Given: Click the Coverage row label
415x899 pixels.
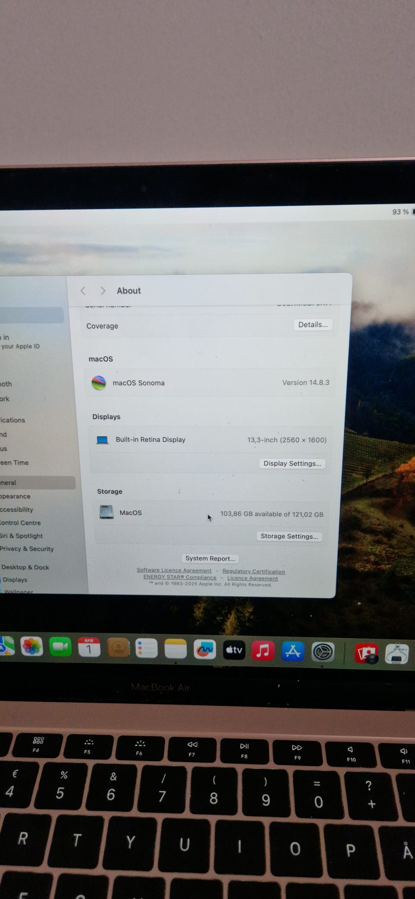Looking at the screenshot, I should tap(102, 326).
